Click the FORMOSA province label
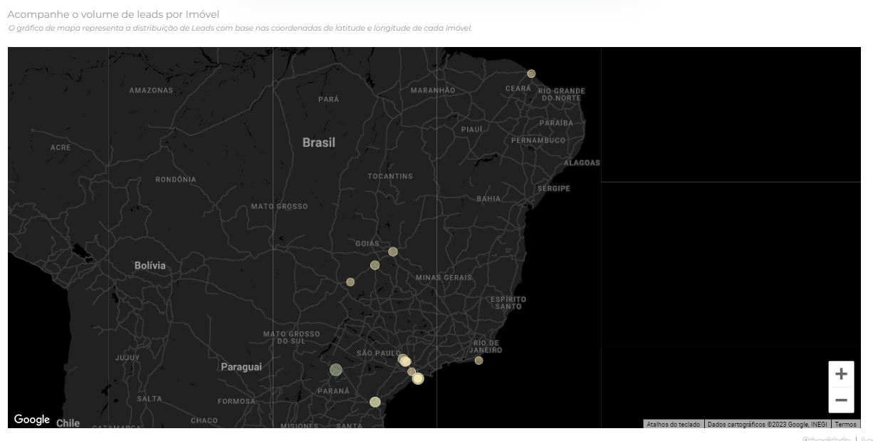873x441 pixels. point(236,401)
